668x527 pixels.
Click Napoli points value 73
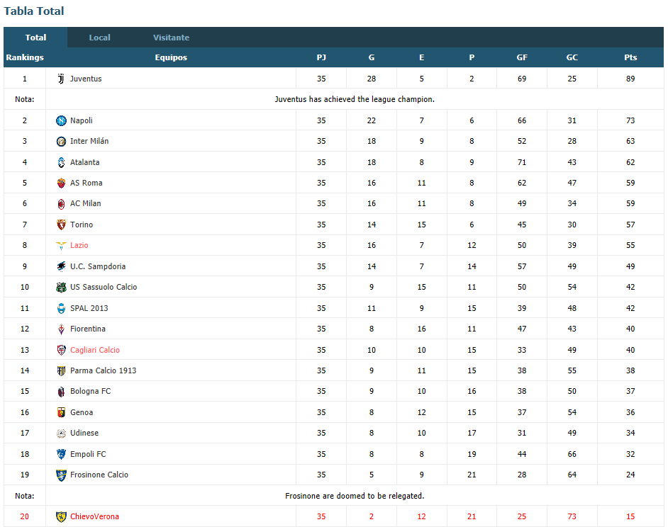tap(630, 120)
